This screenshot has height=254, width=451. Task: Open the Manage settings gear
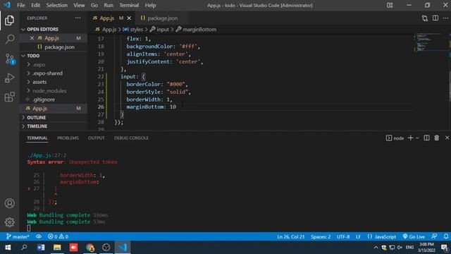(9, 222)
